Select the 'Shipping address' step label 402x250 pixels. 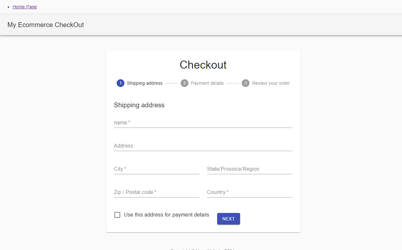[x=144, y=83]
